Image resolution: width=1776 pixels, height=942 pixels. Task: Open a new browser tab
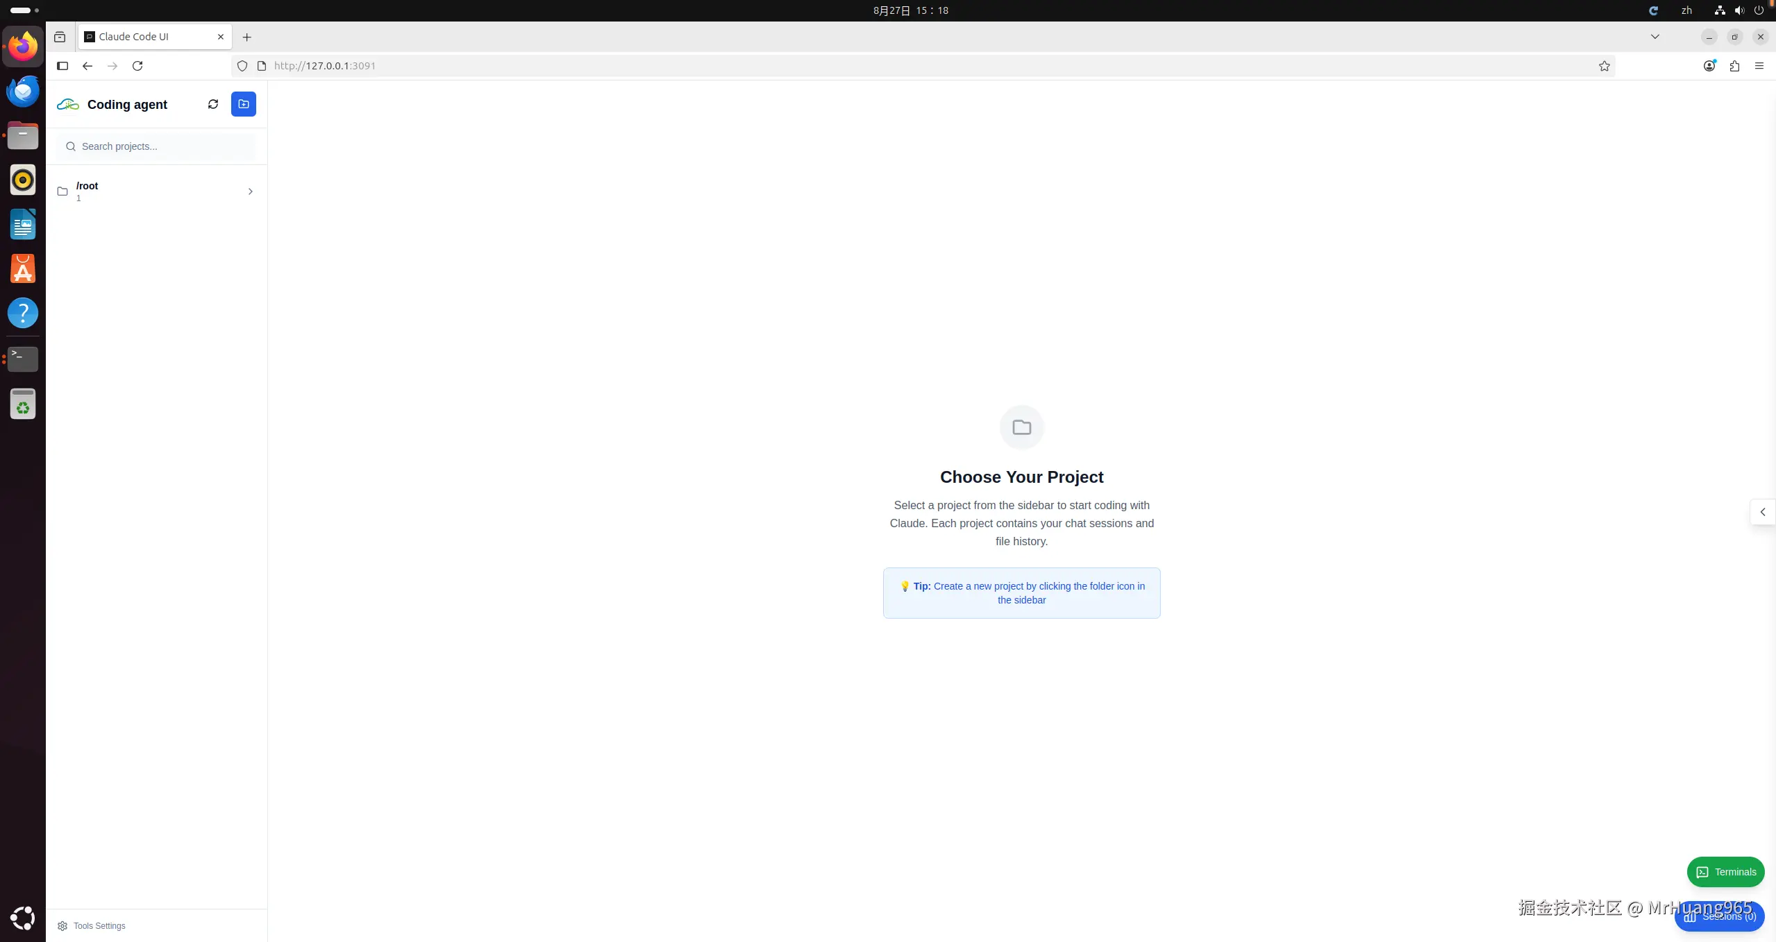pos(246,37)
